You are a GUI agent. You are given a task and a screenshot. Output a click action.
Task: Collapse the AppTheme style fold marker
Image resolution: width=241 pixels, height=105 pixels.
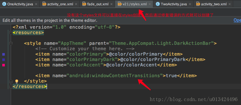[11, 44]
